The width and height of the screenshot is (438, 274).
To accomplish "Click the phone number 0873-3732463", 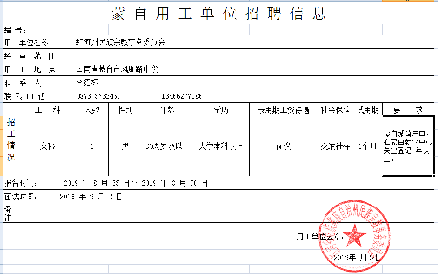I will point(99,96).
